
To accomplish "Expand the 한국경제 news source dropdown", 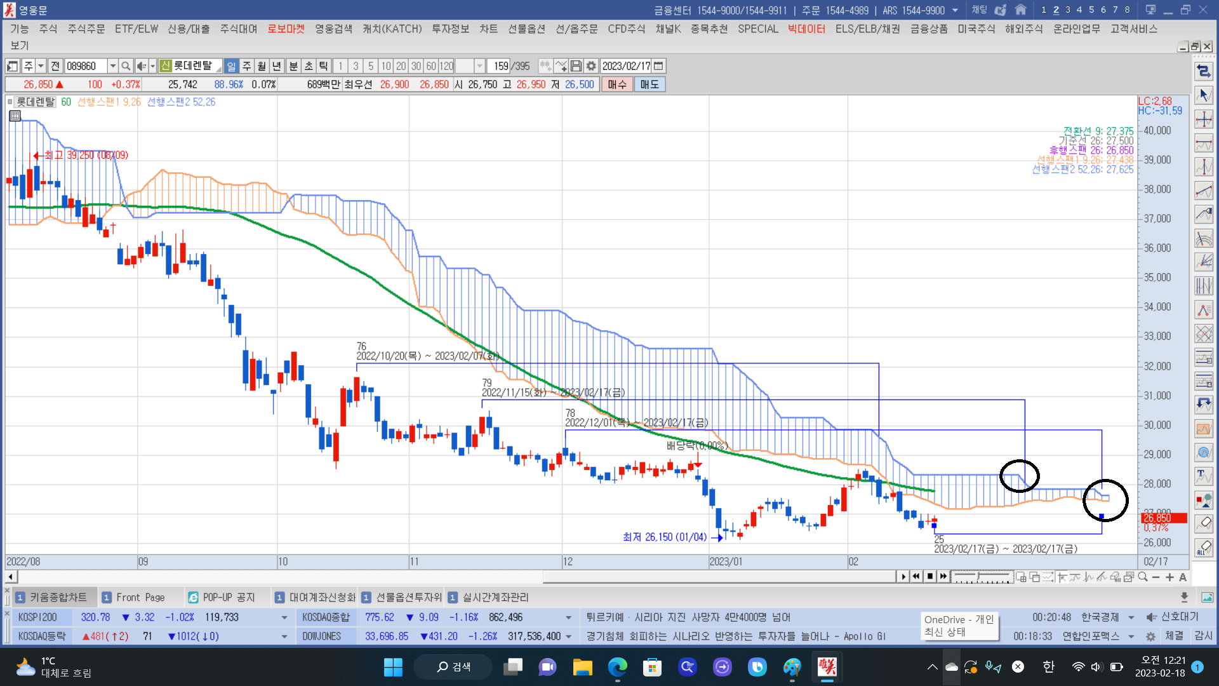I will coord(1131,617).
